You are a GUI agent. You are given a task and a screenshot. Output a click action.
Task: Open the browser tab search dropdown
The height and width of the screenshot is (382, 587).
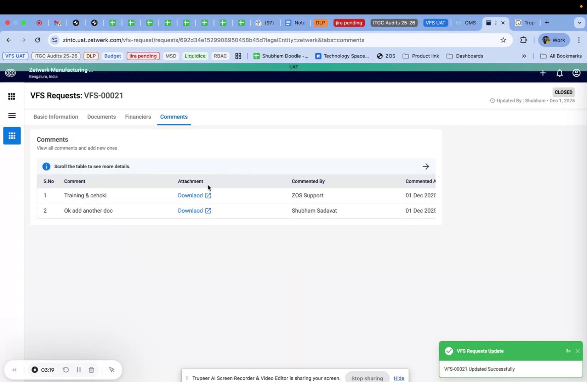click(580, 23)
